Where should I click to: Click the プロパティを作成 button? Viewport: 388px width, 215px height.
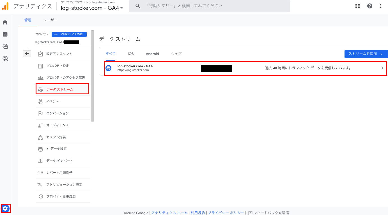[x=69, y=34]
